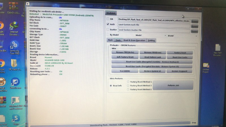Enable the DA checkbox

pos(108,19)
